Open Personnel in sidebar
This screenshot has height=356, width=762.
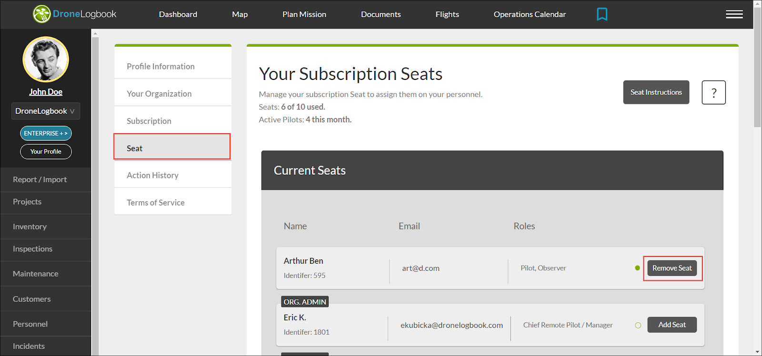pyautogui.click(x=46, y=324)
